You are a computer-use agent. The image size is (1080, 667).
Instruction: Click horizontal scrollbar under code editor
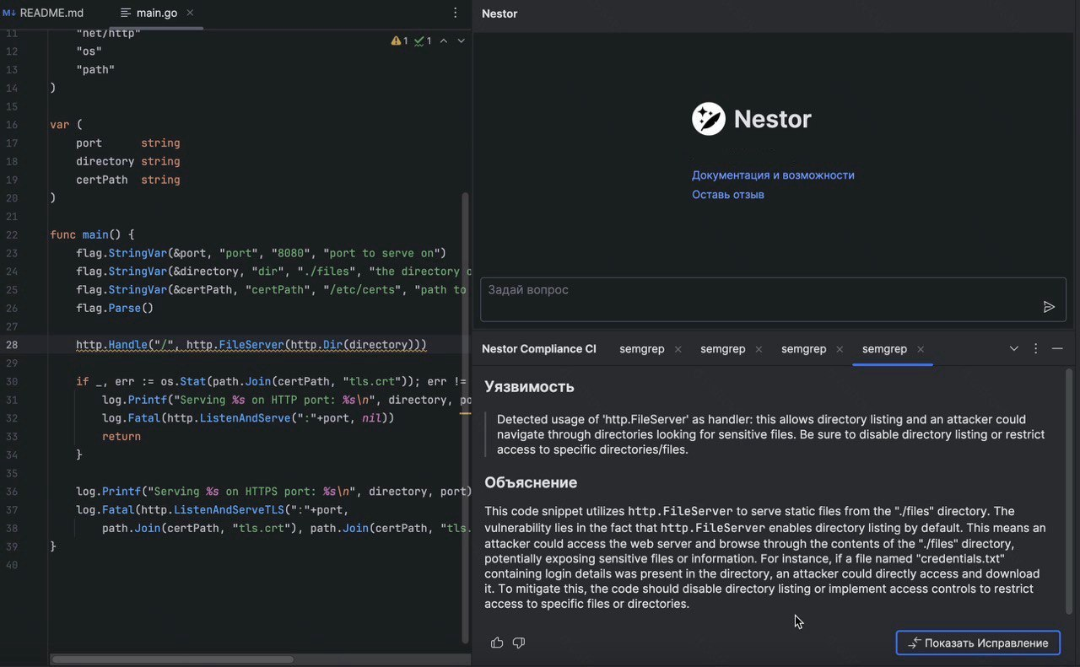(x=173, y=659)
